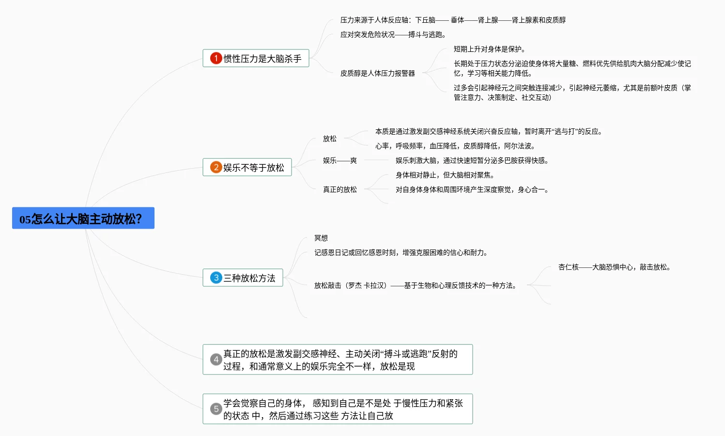Viewport: 725px width, 436px height.
Task: Click the red number 1 priority badge
Action: pyautogui.click(x=216, y=59)
